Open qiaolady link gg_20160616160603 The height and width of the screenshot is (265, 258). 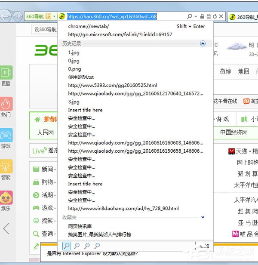(x=135, y=143)
